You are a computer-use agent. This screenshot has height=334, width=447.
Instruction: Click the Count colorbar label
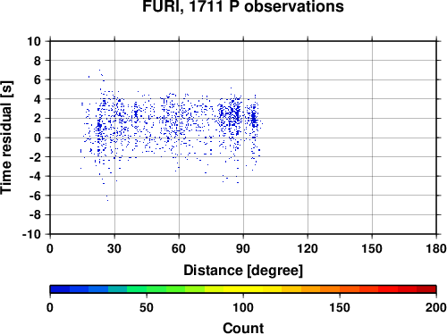(x=243, y=328)
